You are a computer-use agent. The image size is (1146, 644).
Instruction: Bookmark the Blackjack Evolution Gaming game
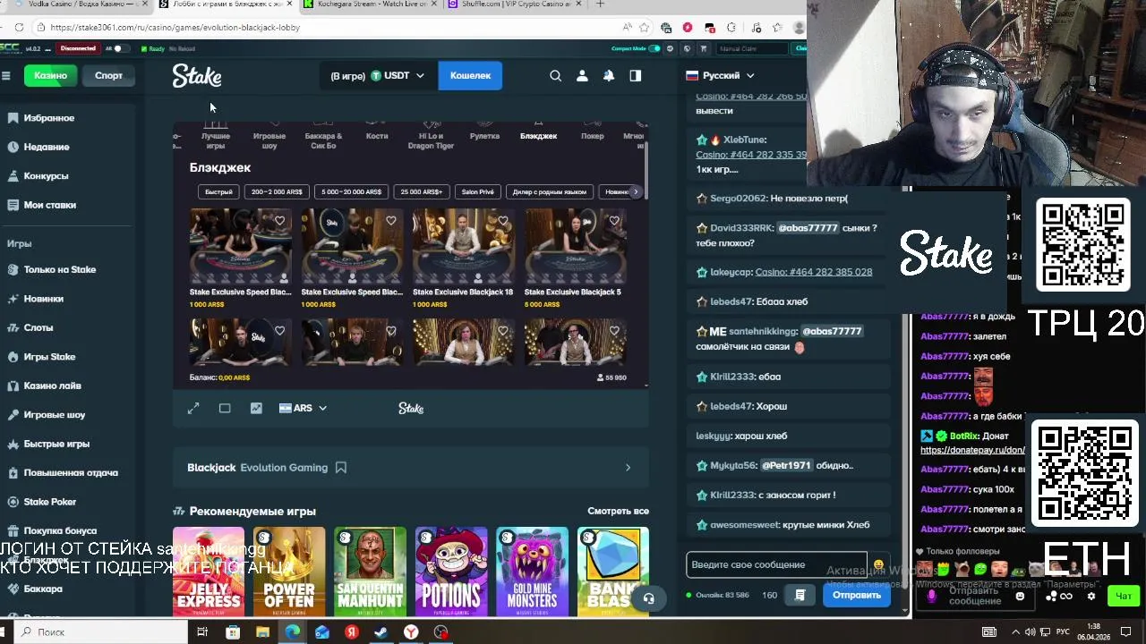coord(341,468)
